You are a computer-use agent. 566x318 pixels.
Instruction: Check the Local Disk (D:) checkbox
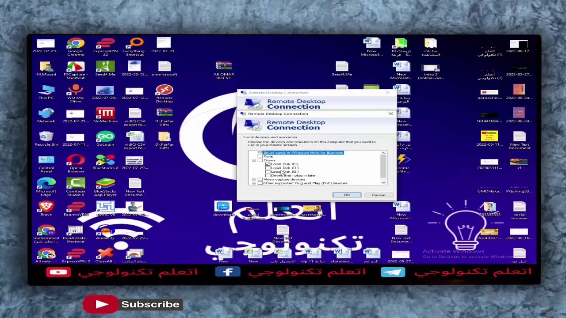tap(268, 168)
